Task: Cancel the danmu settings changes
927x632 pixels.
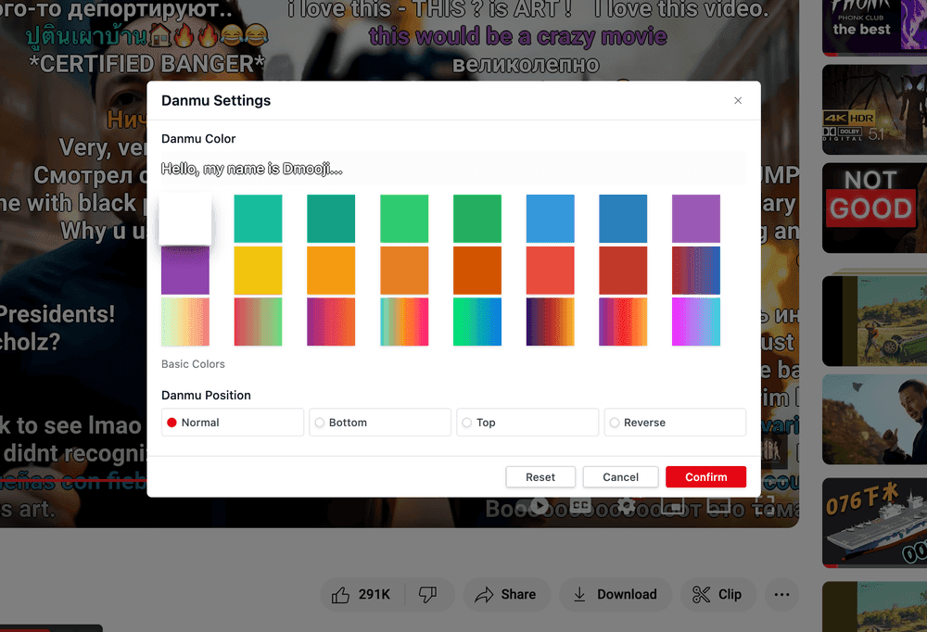Action: pyautogui.click(x=620, y=477)
